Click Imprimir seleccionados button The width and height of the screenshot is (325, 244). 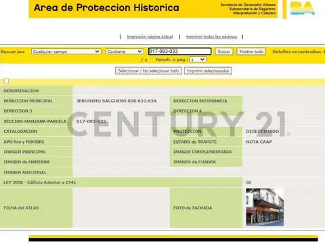point(208,71)
